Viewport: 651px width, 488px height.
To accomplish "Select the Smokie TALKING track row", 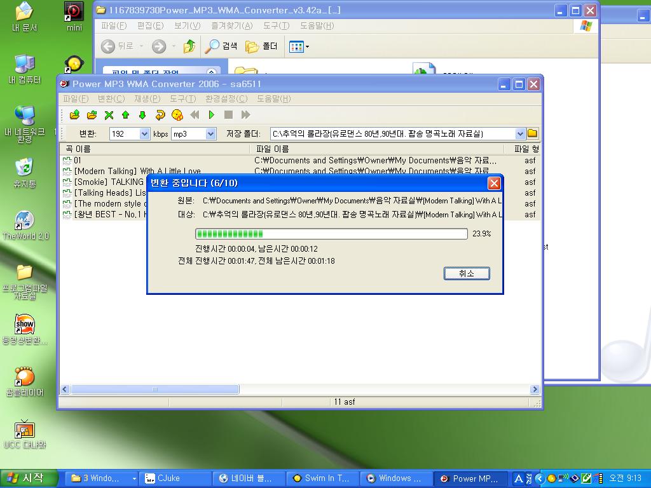I will click(x=103, y=182).
